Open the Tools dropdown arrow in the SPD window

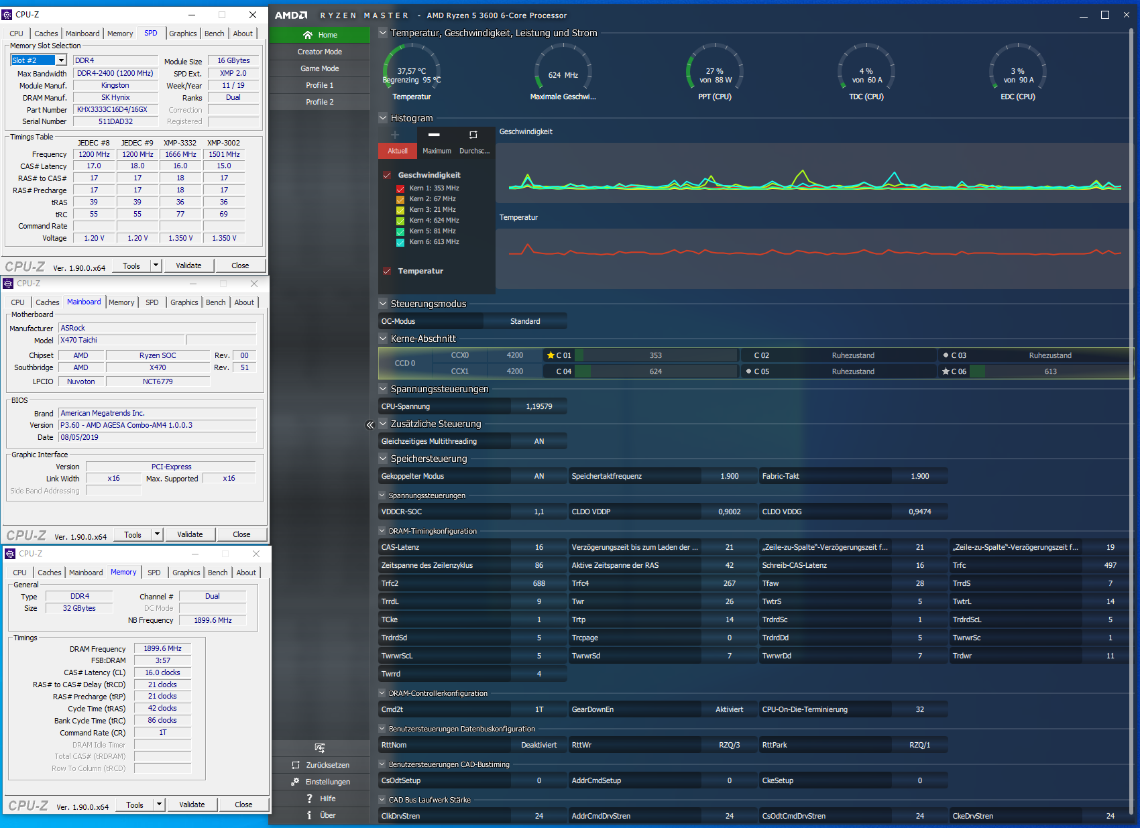click(156, 265)
